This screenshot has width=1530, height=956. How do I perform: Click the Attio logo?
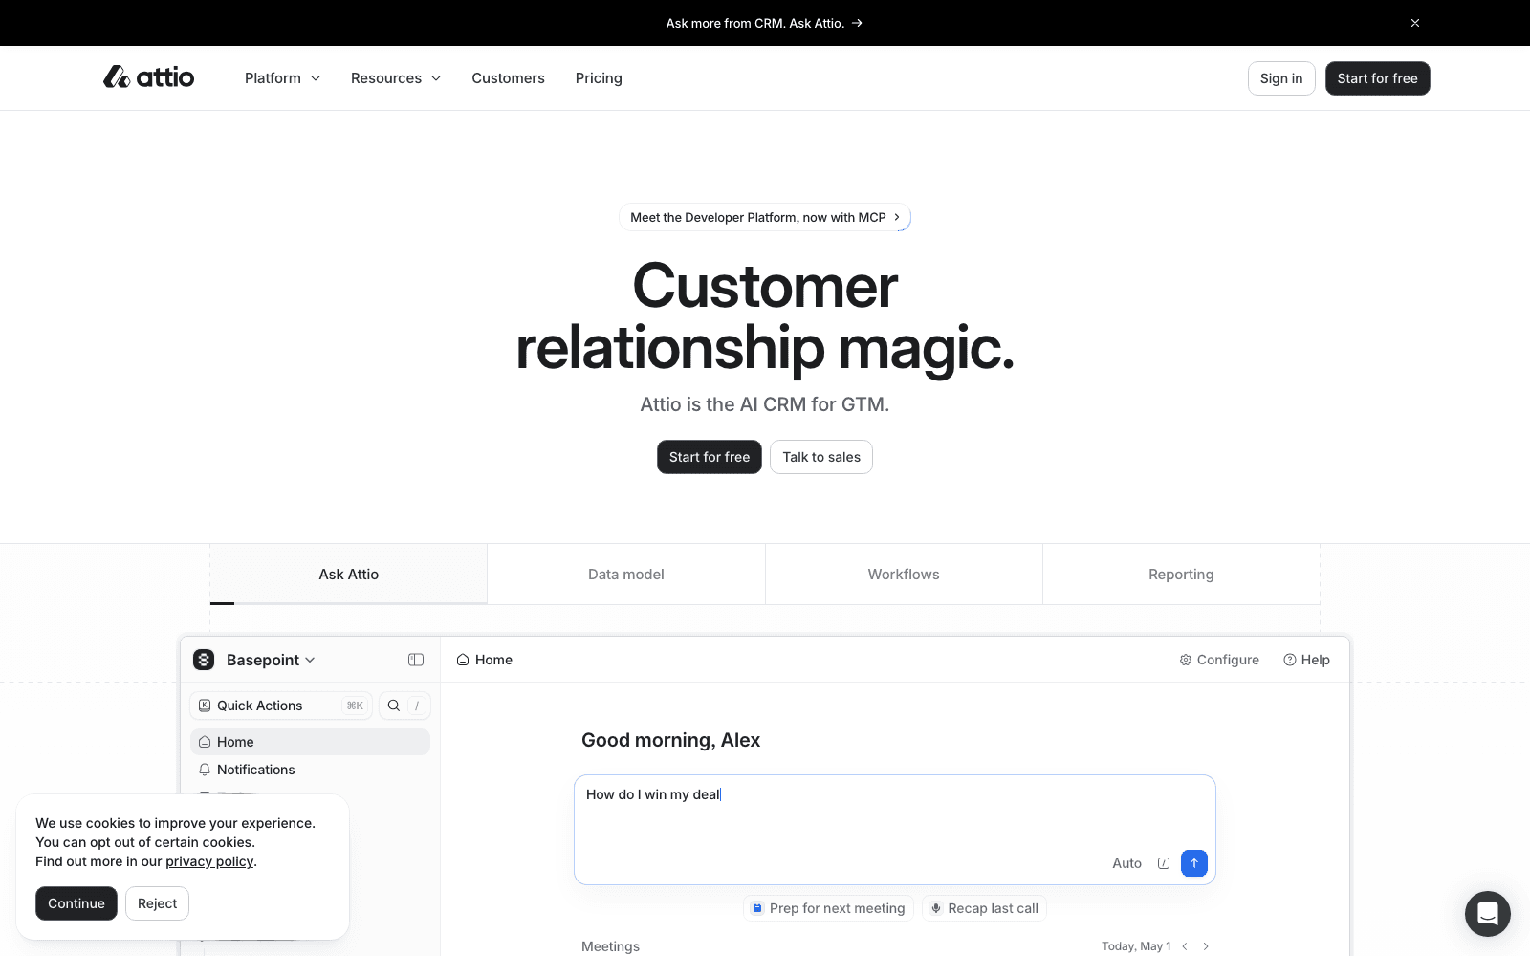[148, 77]
